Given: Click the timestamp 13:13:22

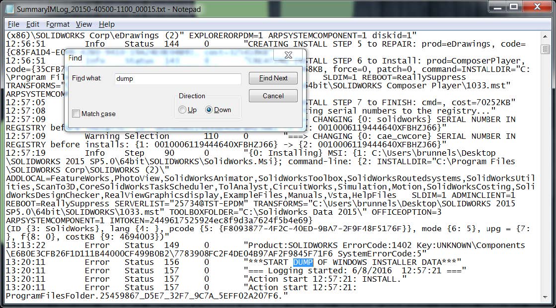Looking at the screenshot, I should click(25, 246).
